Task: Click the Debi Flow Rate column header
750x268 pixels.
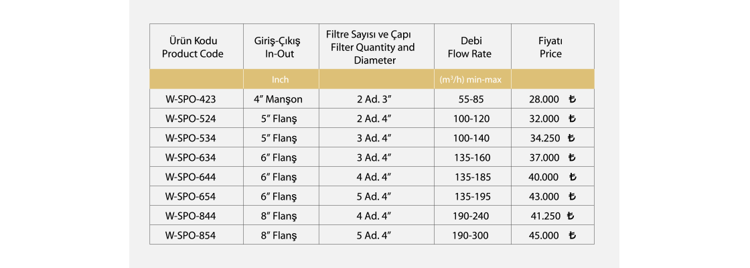Action: [471, 47]
